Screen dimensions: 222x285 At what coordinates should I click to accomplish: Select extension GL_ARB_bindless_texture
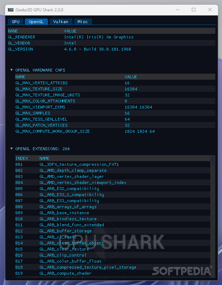68,219
